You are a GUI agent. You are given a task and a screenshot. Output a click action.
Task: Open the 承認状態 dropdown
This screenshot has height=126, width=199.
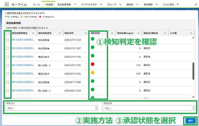click(x=149, y=108)
